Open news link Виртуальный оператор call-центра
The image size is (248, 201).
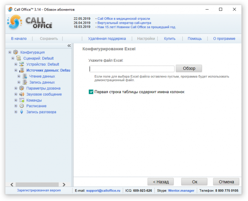click(x=124, y=23)
